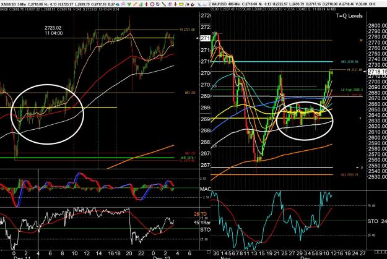The image size is (387, 259).
Task: Click the cascading windows toolbar icon
Action: point(158,4)
